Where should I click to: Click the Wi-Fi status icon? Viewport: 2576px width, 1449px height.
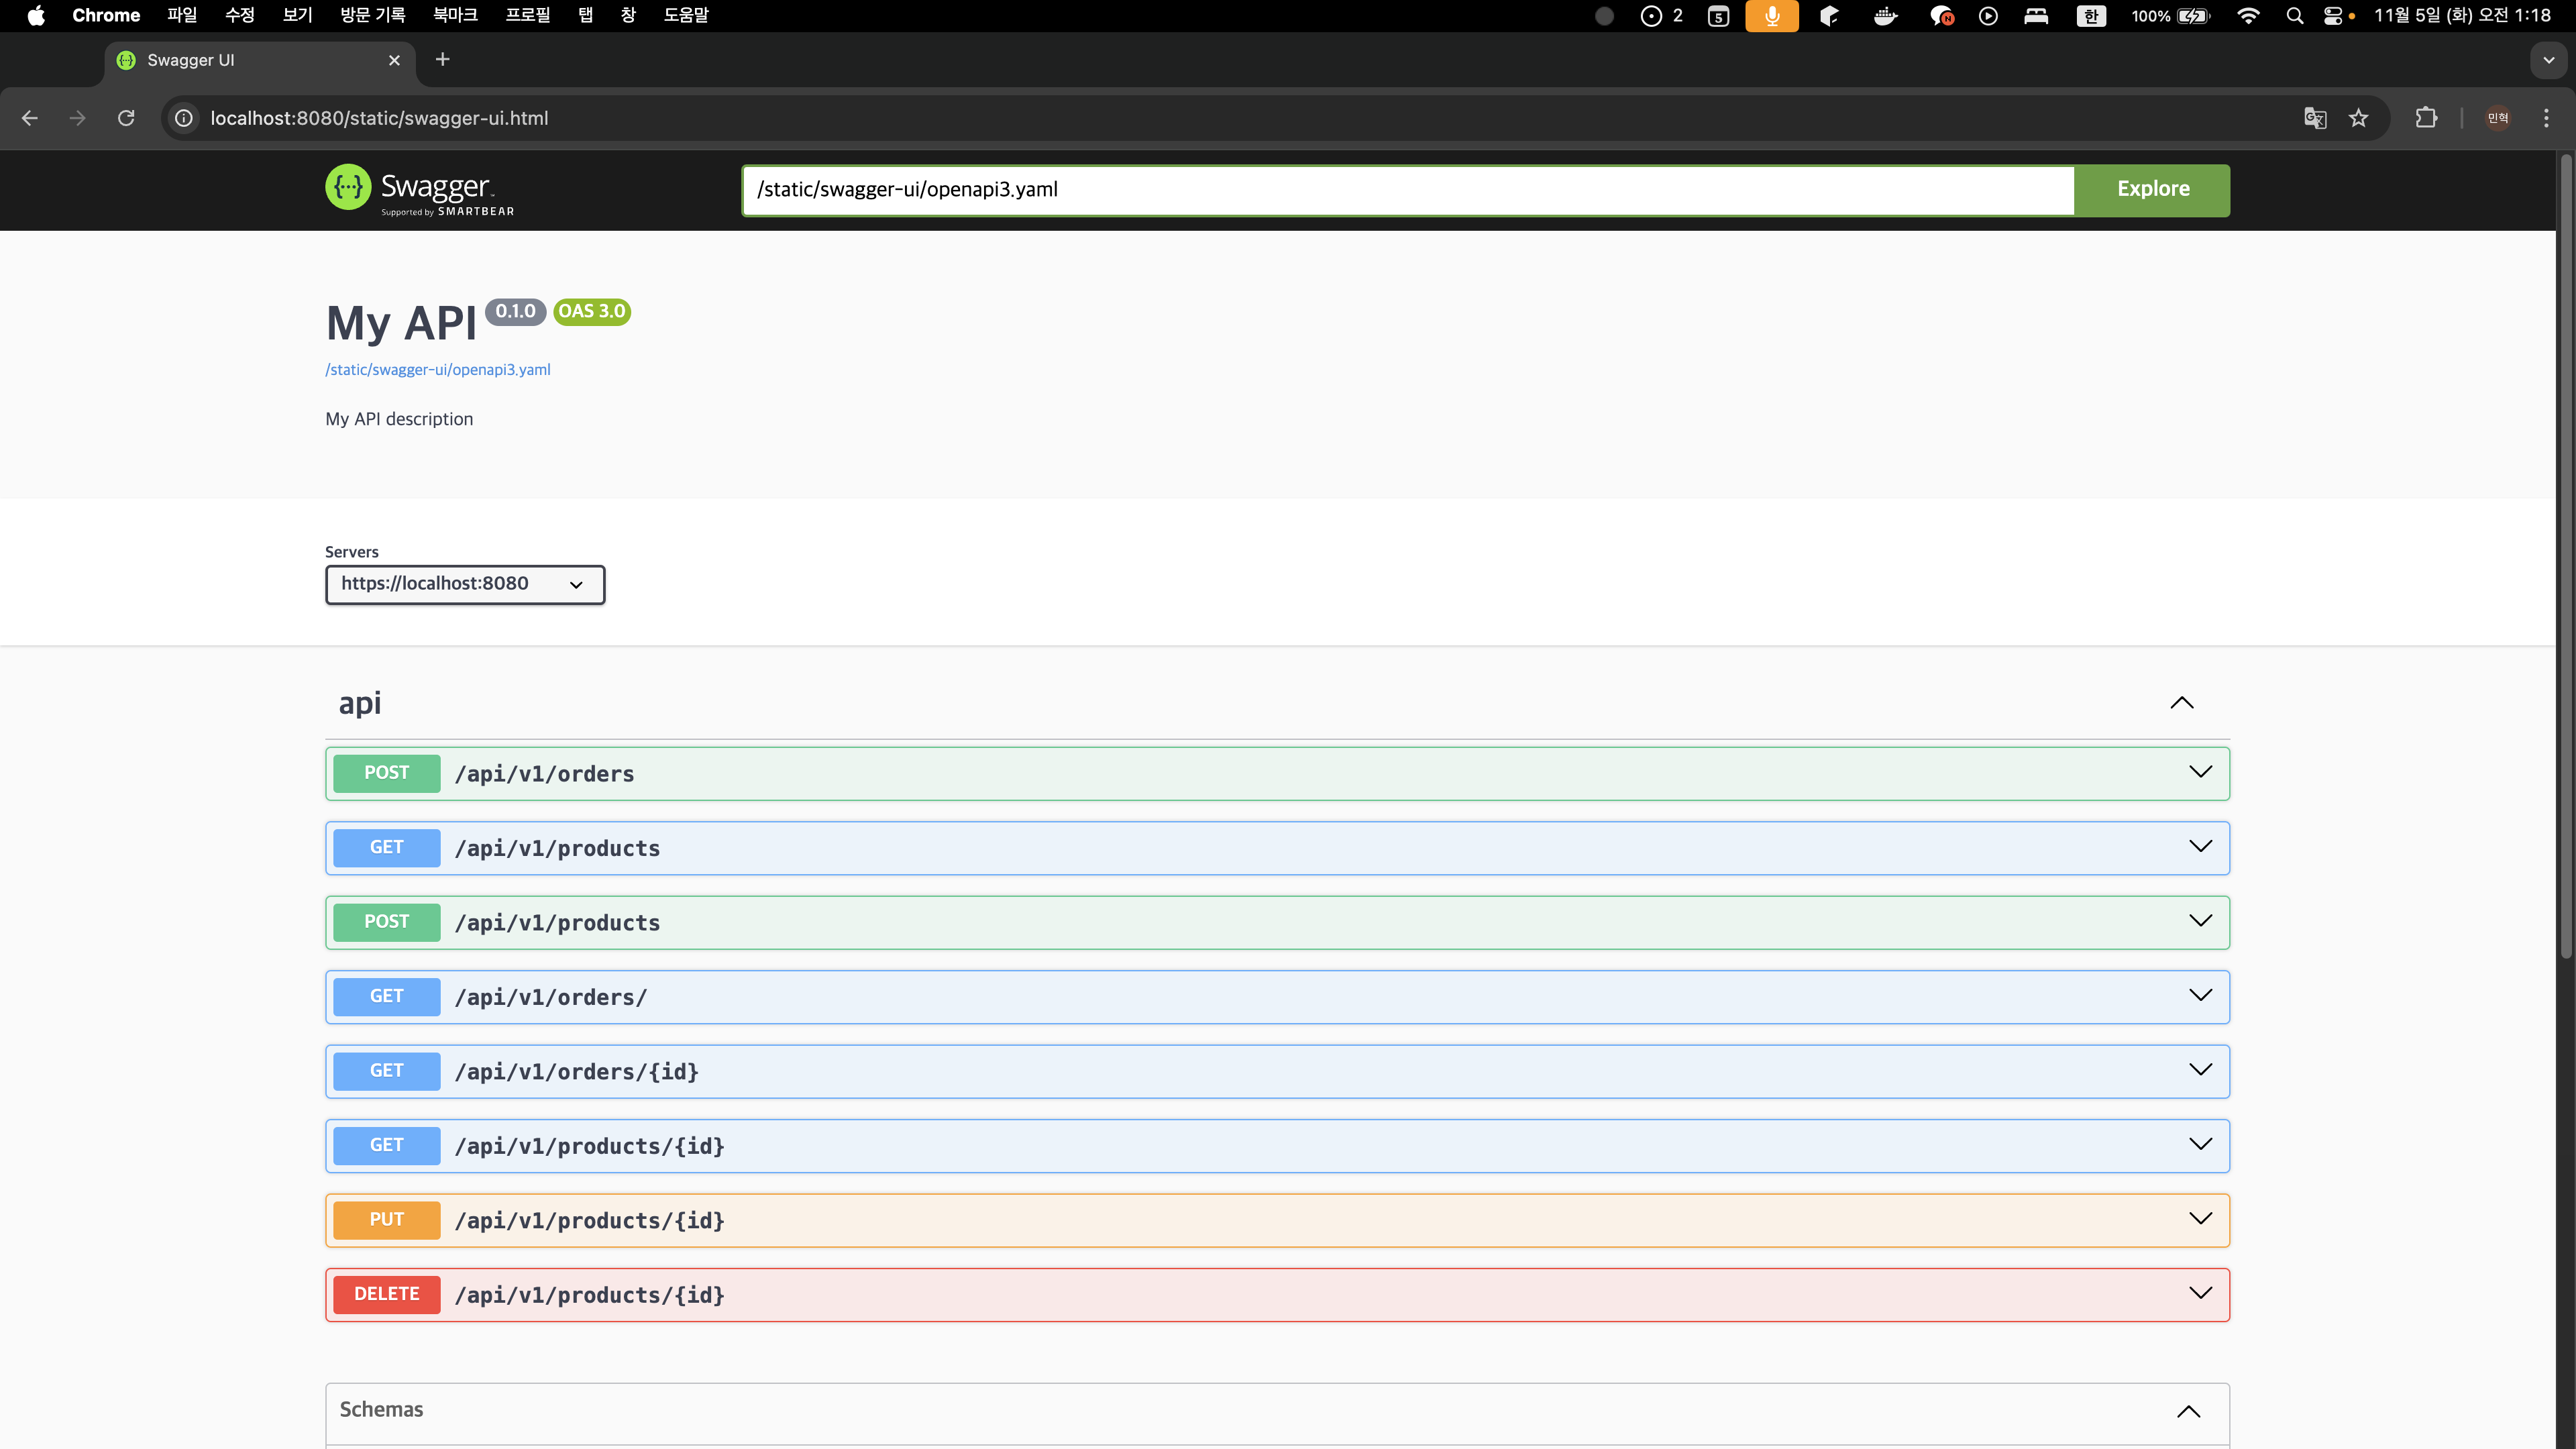[2248, 16]
